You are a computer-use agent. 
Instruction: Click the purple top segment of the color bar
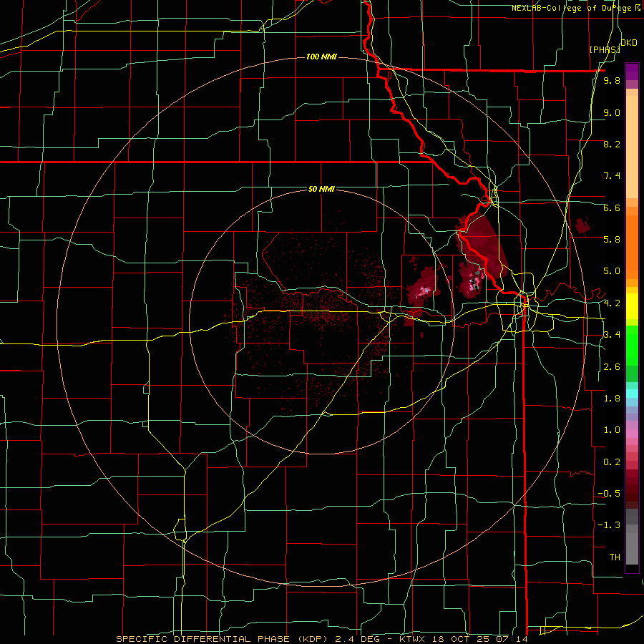pos(632,72)
